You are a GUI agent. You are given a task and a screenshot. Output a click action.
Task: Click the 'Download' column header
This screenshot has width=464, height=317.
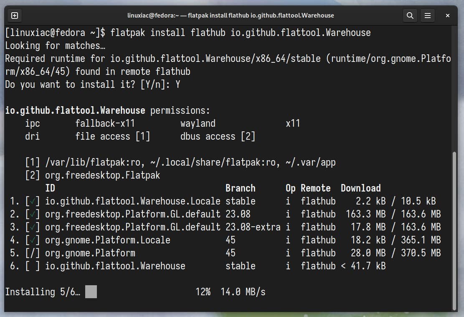click(x=360, y=188)
